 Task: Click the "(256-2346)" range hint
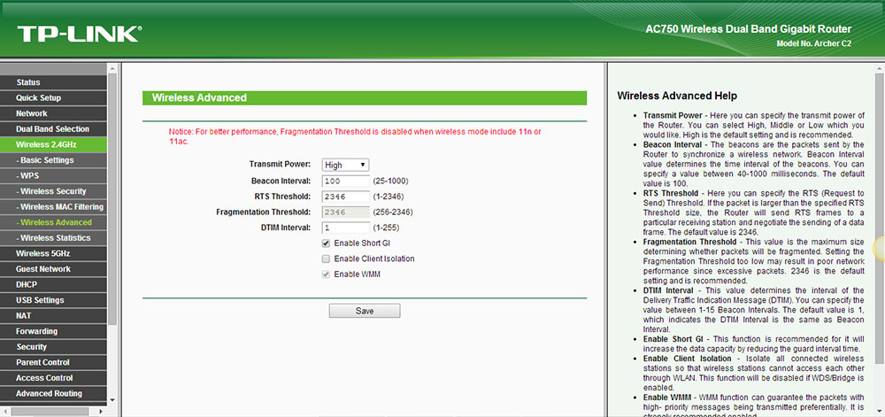tap(393, 212)
